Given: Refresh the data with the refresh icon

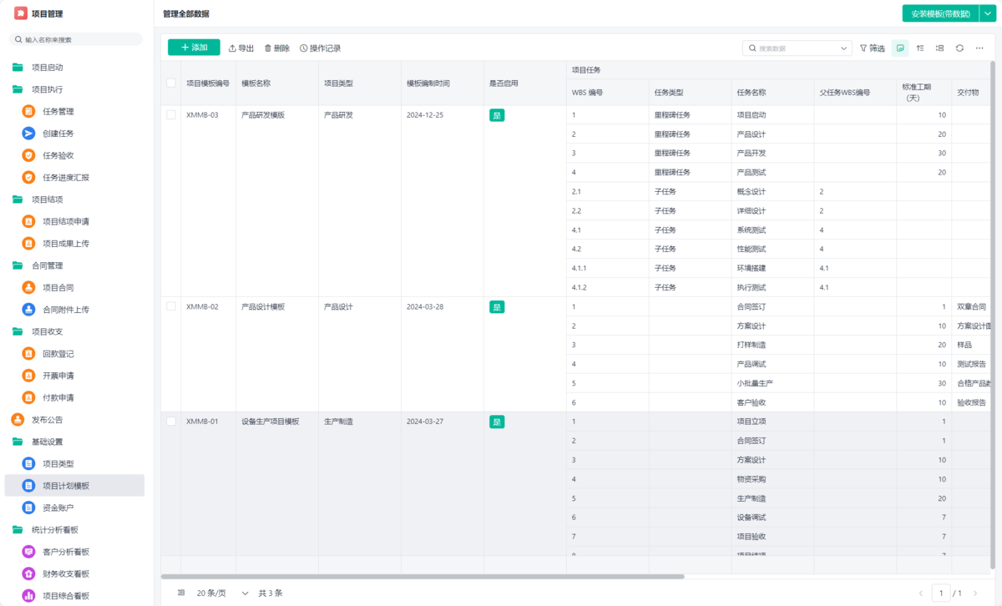Looking at the screenshot, I should coord(959,48).
